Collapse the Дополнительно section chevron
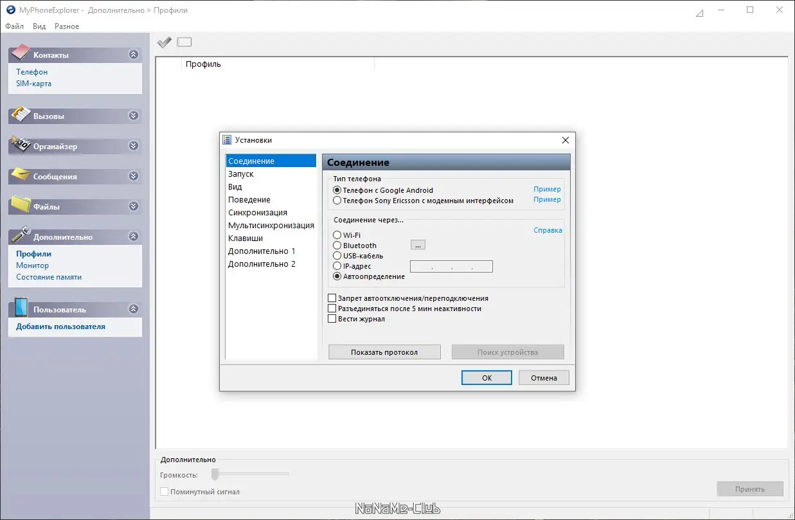 [133, 237]
